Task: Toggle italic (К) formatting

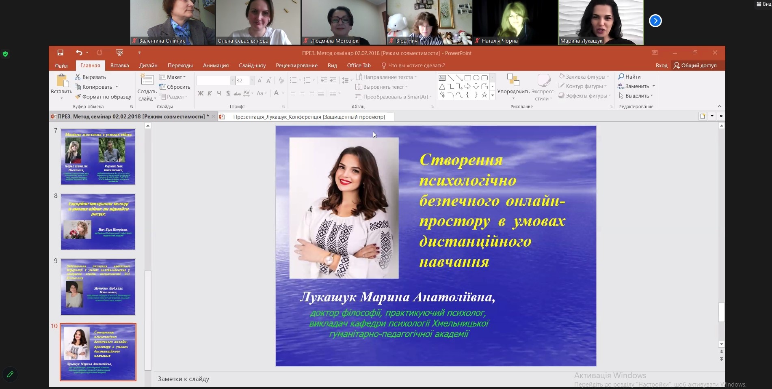Action: click(x=210, y=94)
